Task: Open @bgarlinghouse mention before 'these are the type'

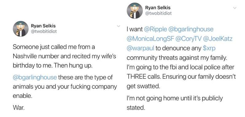Action: click(35, 77)
